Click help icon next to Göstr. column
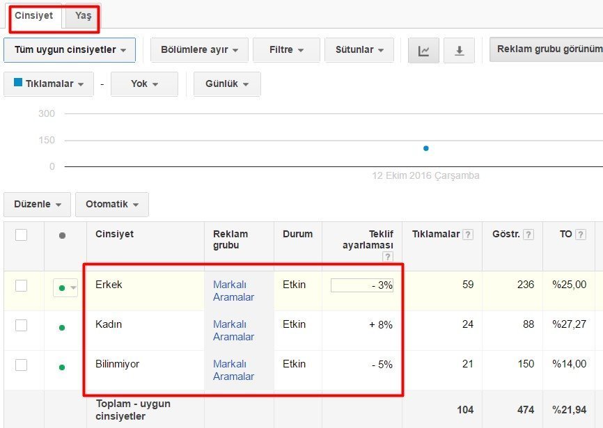Viewport: 603px width, 428px height. (x=529, y=235)
